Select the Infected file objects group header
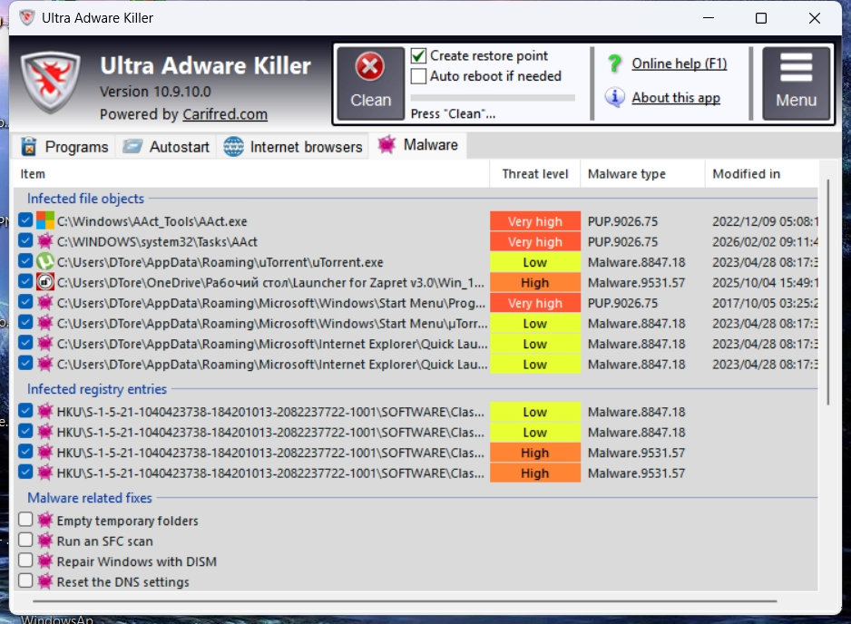 [86, 199]
